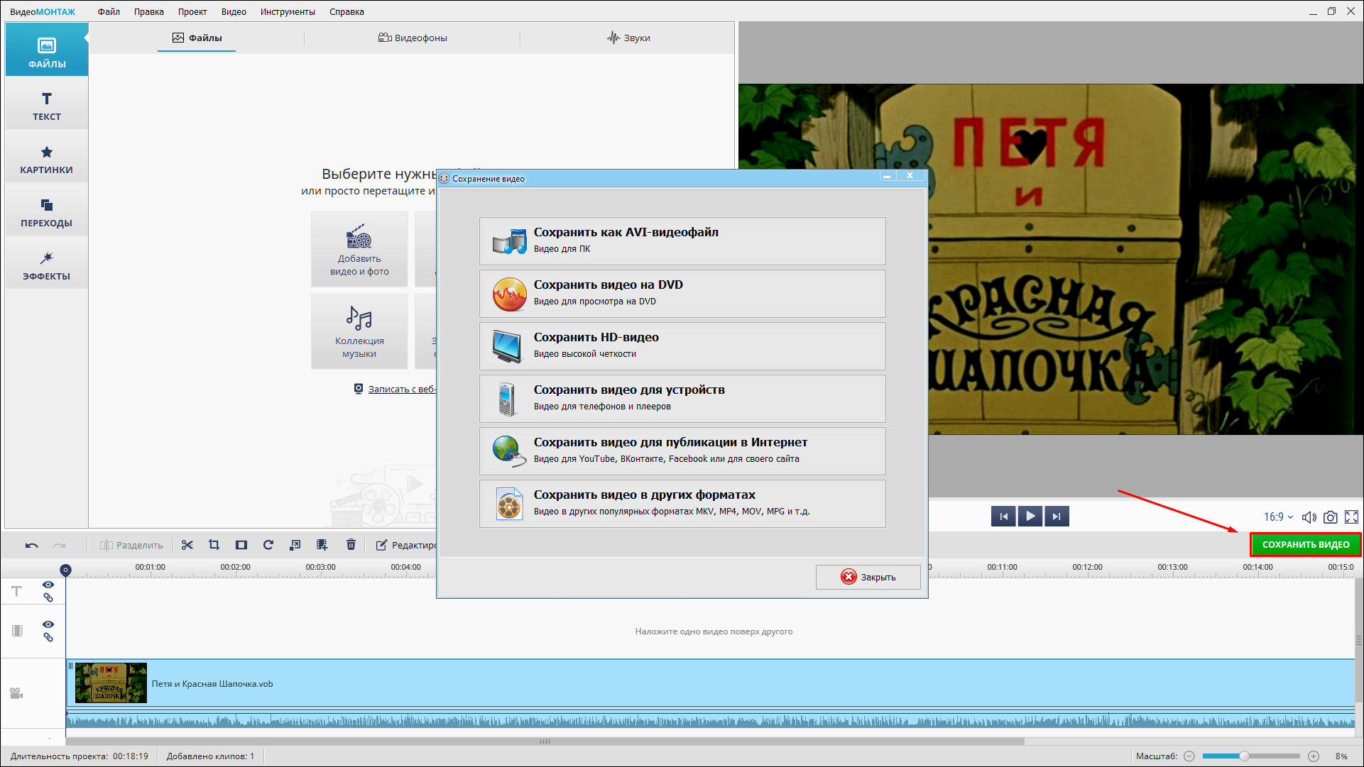
Task: Click the zoom out minus icon near Масштаб
Action: coord(1189,756)
